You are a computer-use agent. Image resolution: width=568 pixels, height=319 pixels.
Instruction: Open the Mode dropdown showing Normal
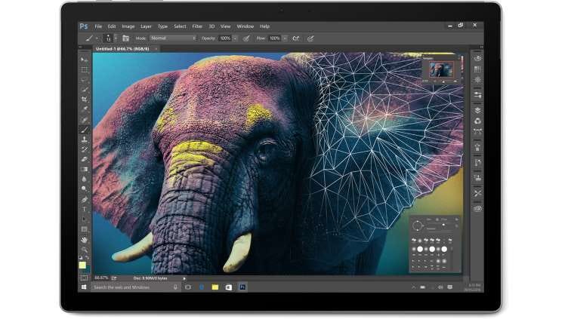173,38
